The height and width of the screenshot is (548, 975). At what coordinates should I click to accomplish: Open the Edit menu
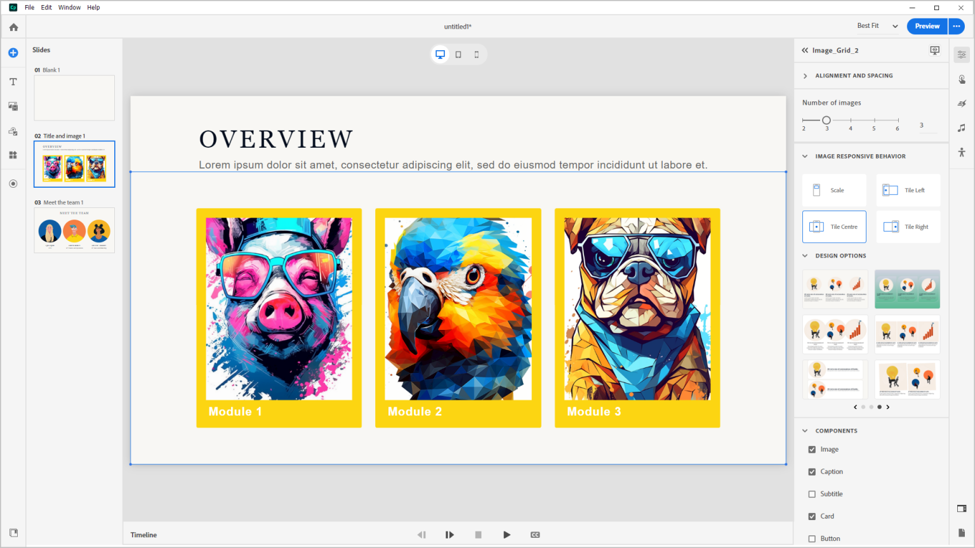46,8
